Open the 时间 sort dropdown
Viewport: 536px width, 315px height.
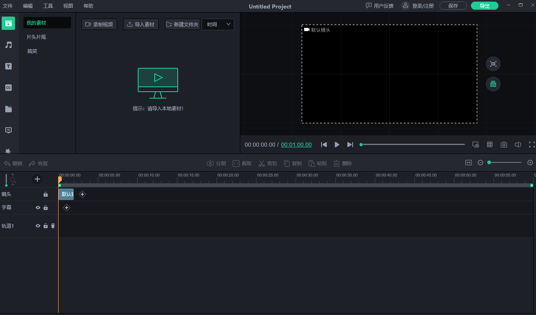pos(218,24)
